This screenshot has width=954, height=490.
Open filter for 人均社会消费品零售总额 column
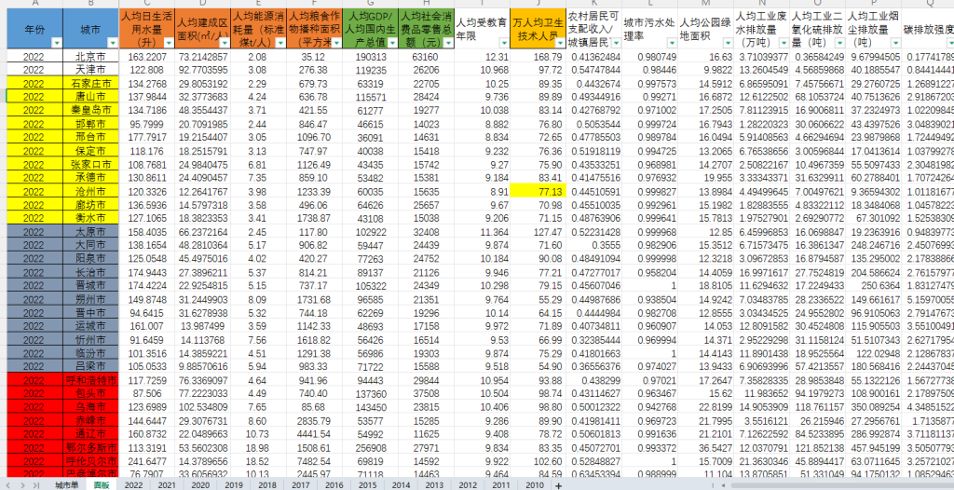pyautogui.click(x=448, y=43)
